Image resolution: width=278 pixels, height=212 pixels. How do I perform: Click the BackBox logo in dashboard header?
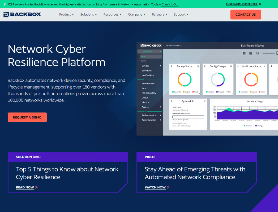click(151, 46)
